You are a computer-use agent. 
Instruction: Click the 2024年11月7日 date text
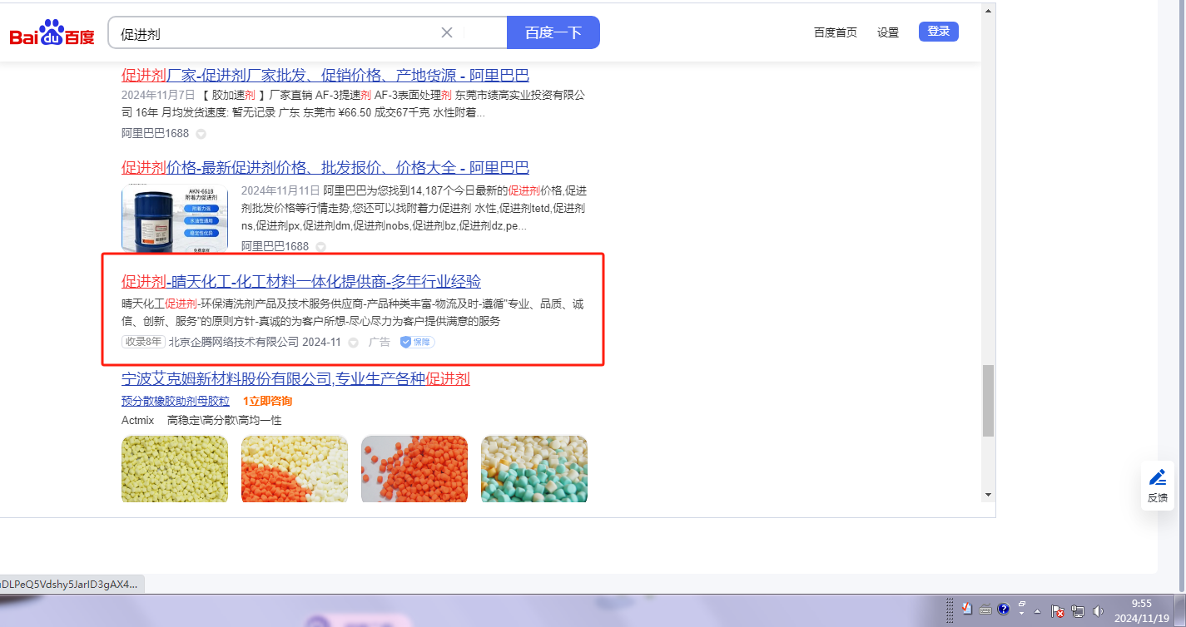click(x=158, y=95)
